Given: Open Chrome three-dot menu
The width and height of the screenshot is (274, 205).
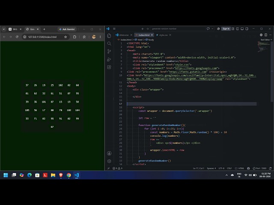Looking at the screenshot, I should [100, 37].
